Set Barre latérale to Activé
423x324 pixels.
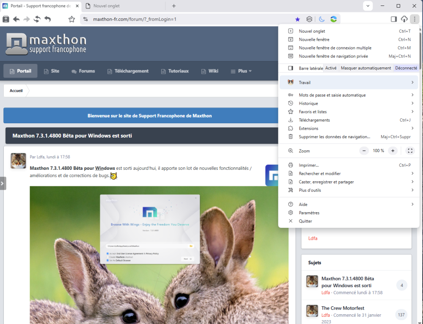point(331,68)
